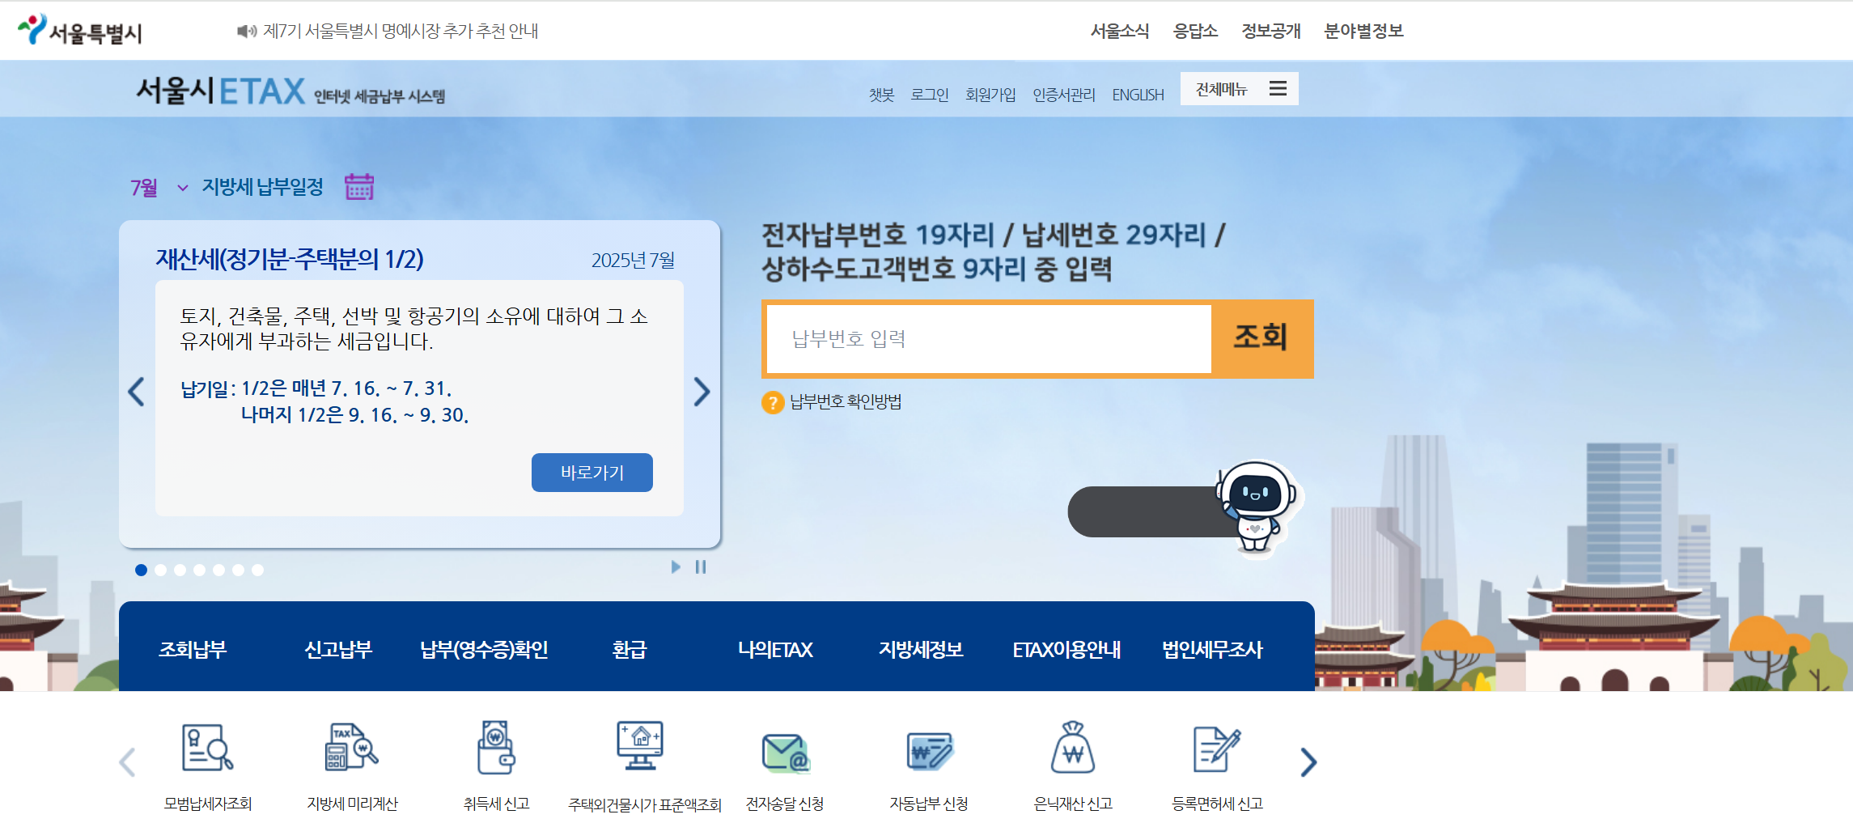Click the 회원가입 link
Screen dimensions: 1853x840
pyautogui.click(x=990, y=95)
